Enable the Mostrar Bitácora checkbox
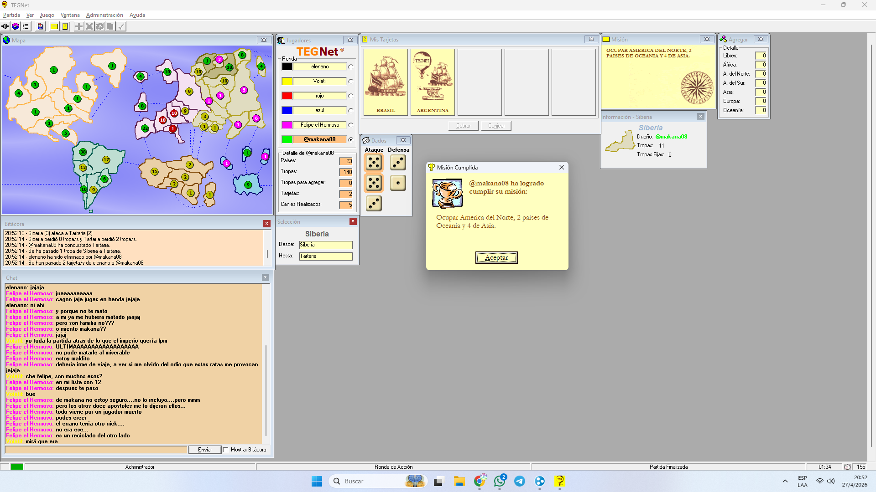 pyautogui.click(x=226, y=450)
